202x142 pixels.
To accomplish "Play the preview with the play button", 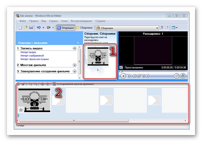I will 123,76.
